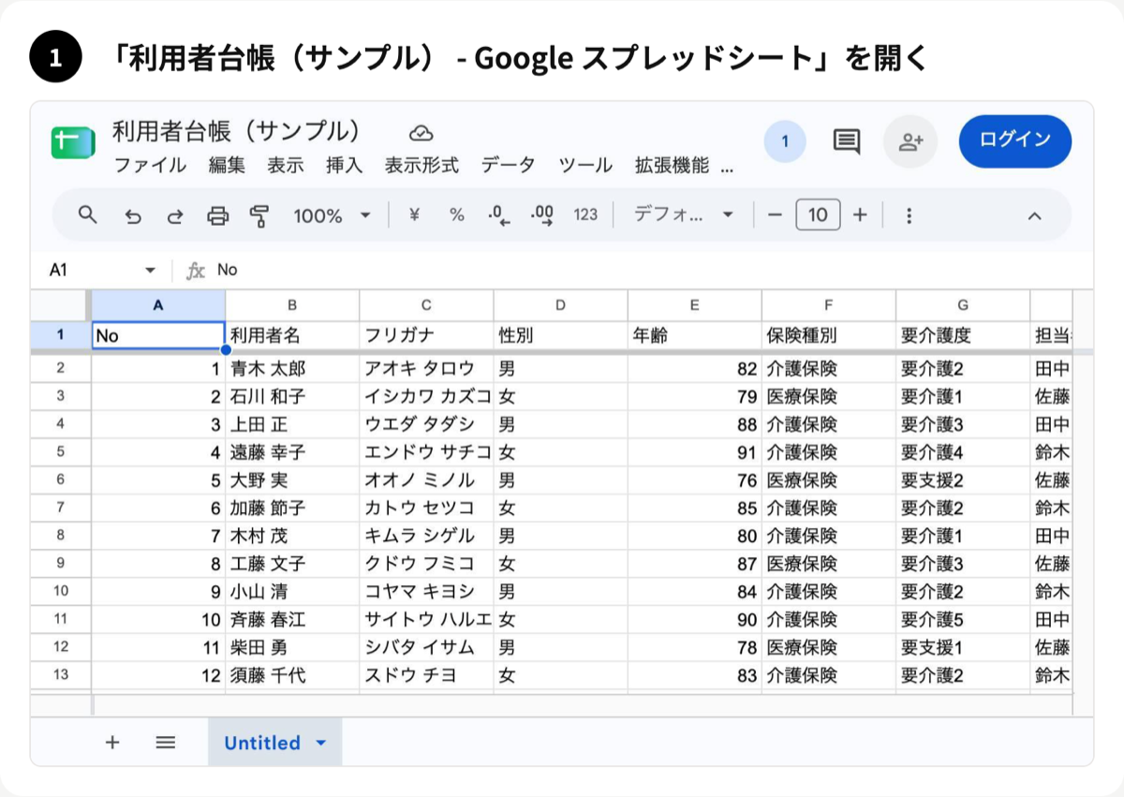Open the comments history icon

(847, 141)
